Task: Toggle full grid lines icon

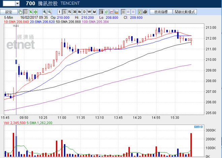Action: 123,12
